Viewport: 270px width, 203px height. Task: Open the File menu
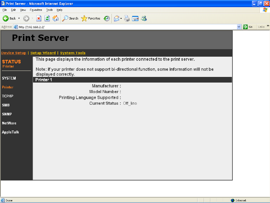point(4,10)
